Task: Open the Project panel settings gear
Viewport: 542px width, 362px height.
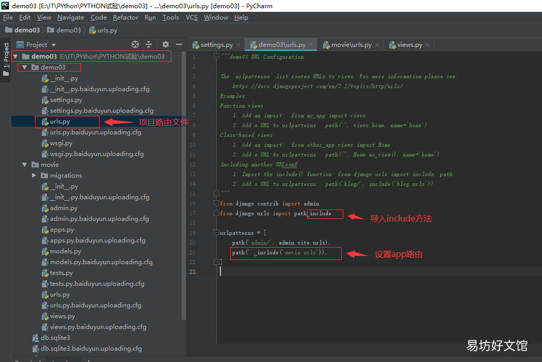Action: [x=166, y=44]
